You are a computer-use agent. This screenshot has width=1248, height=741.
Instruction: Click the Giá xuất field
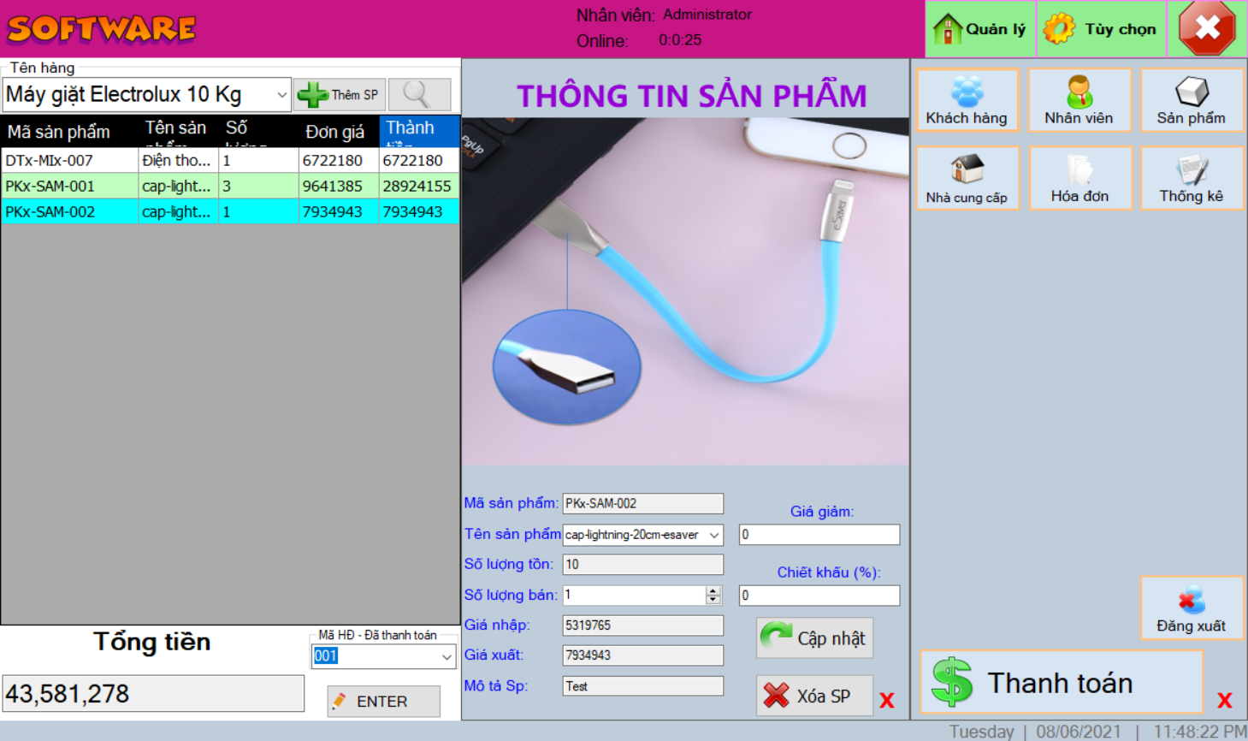coord(643,655)
